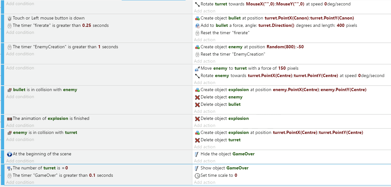Click the force icon beside Add to bullet

(x=197, y=26)
